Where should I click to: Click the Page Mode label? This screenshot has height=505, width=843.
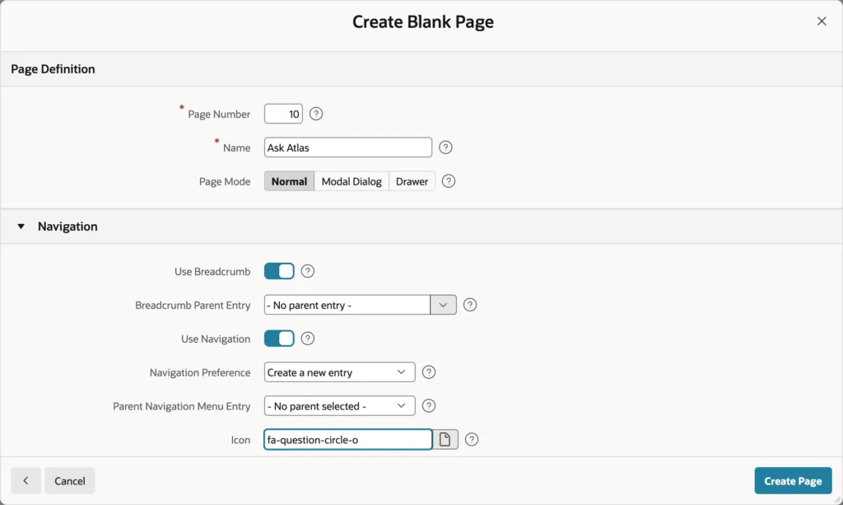click(225, 182)
